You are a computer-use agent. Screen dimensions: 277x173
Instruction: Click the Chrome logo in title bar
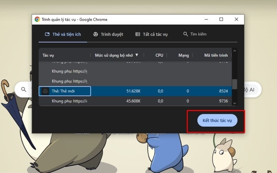(x=37, y=19)
